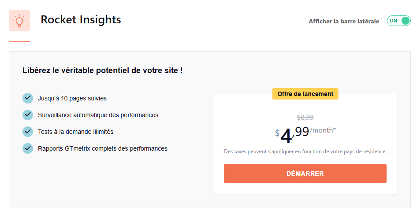Screen dimensions: 417x218
Task: Click the taxes notice text
Action: pos(305,151)
